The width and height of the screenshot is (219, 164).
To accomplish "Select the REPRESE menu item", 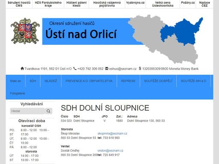I will (128, 81).
